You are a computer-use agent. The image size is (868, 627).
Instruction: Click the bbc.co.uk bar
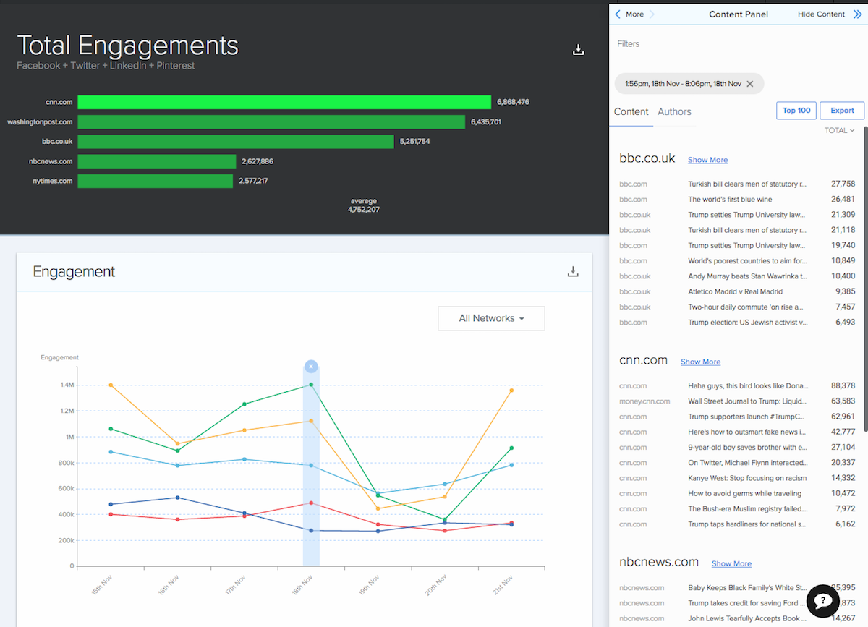point(236,141)
